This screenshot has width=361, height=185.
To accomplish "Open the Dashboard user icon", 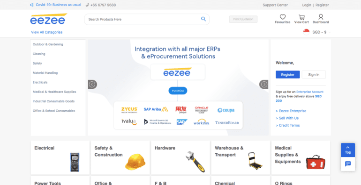I will pyautogui.click(x=321, y=17).
